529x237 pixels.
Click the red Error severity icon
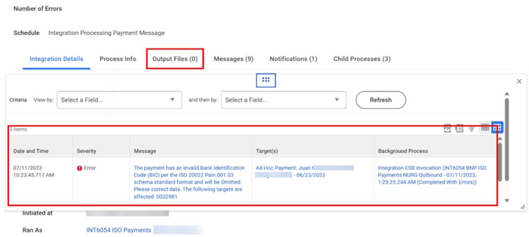point(79,168)
